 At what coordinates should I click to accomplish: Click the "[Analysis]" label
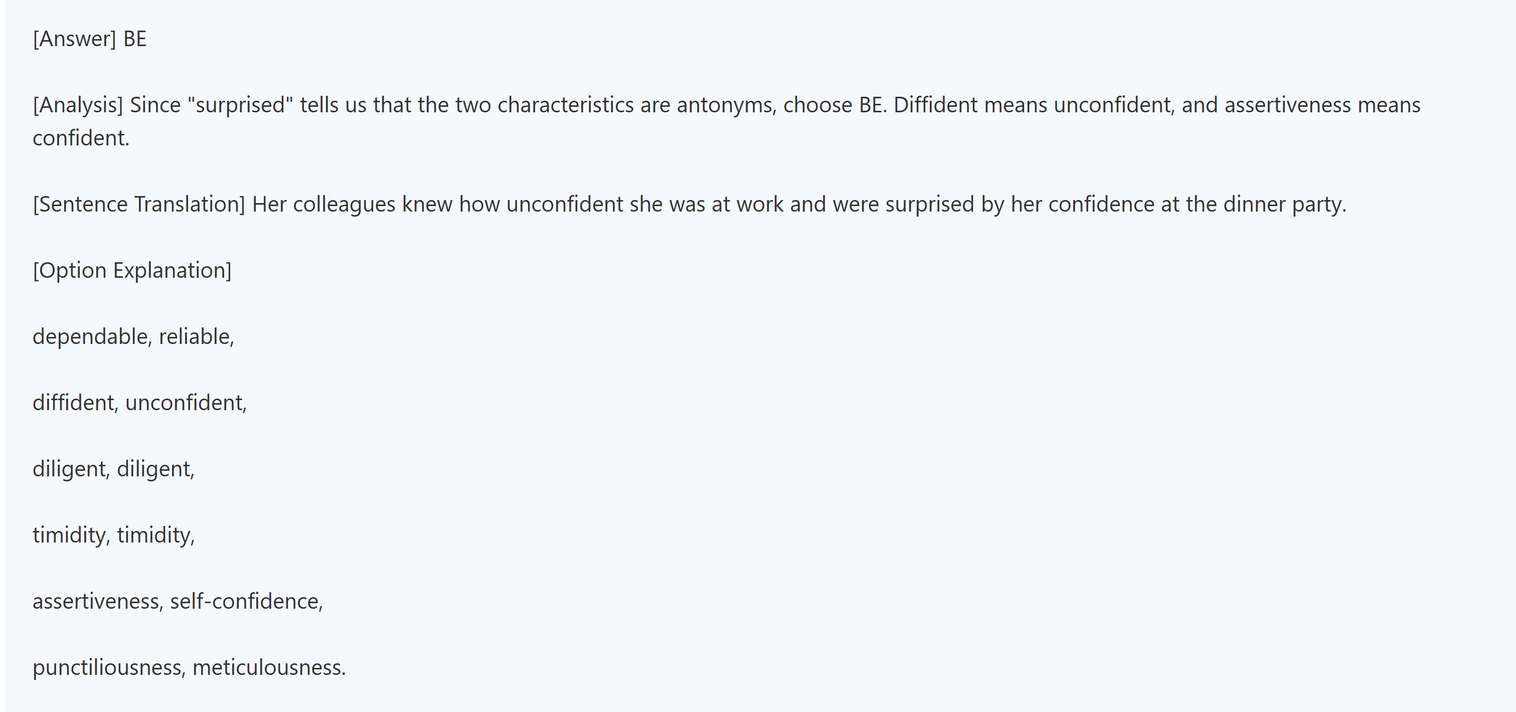click(78, 105)
